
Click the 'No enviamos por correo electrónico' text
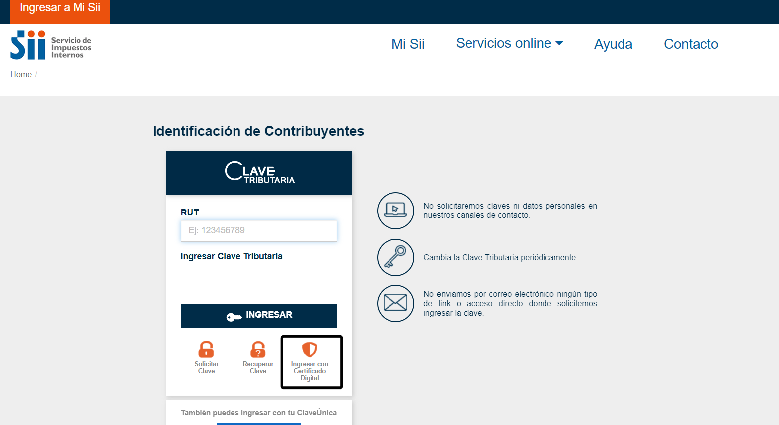[510, 303]
